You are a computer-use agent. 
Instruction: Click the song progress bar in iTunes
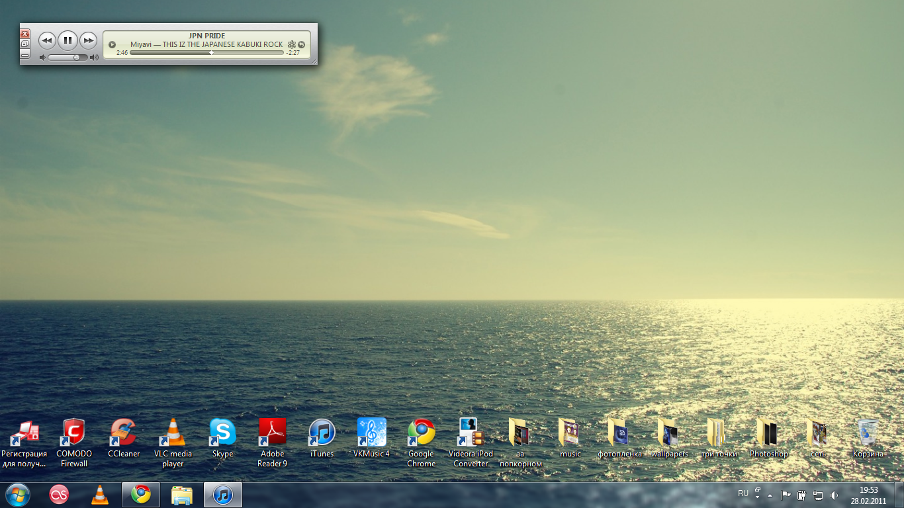tap(206, 52)
